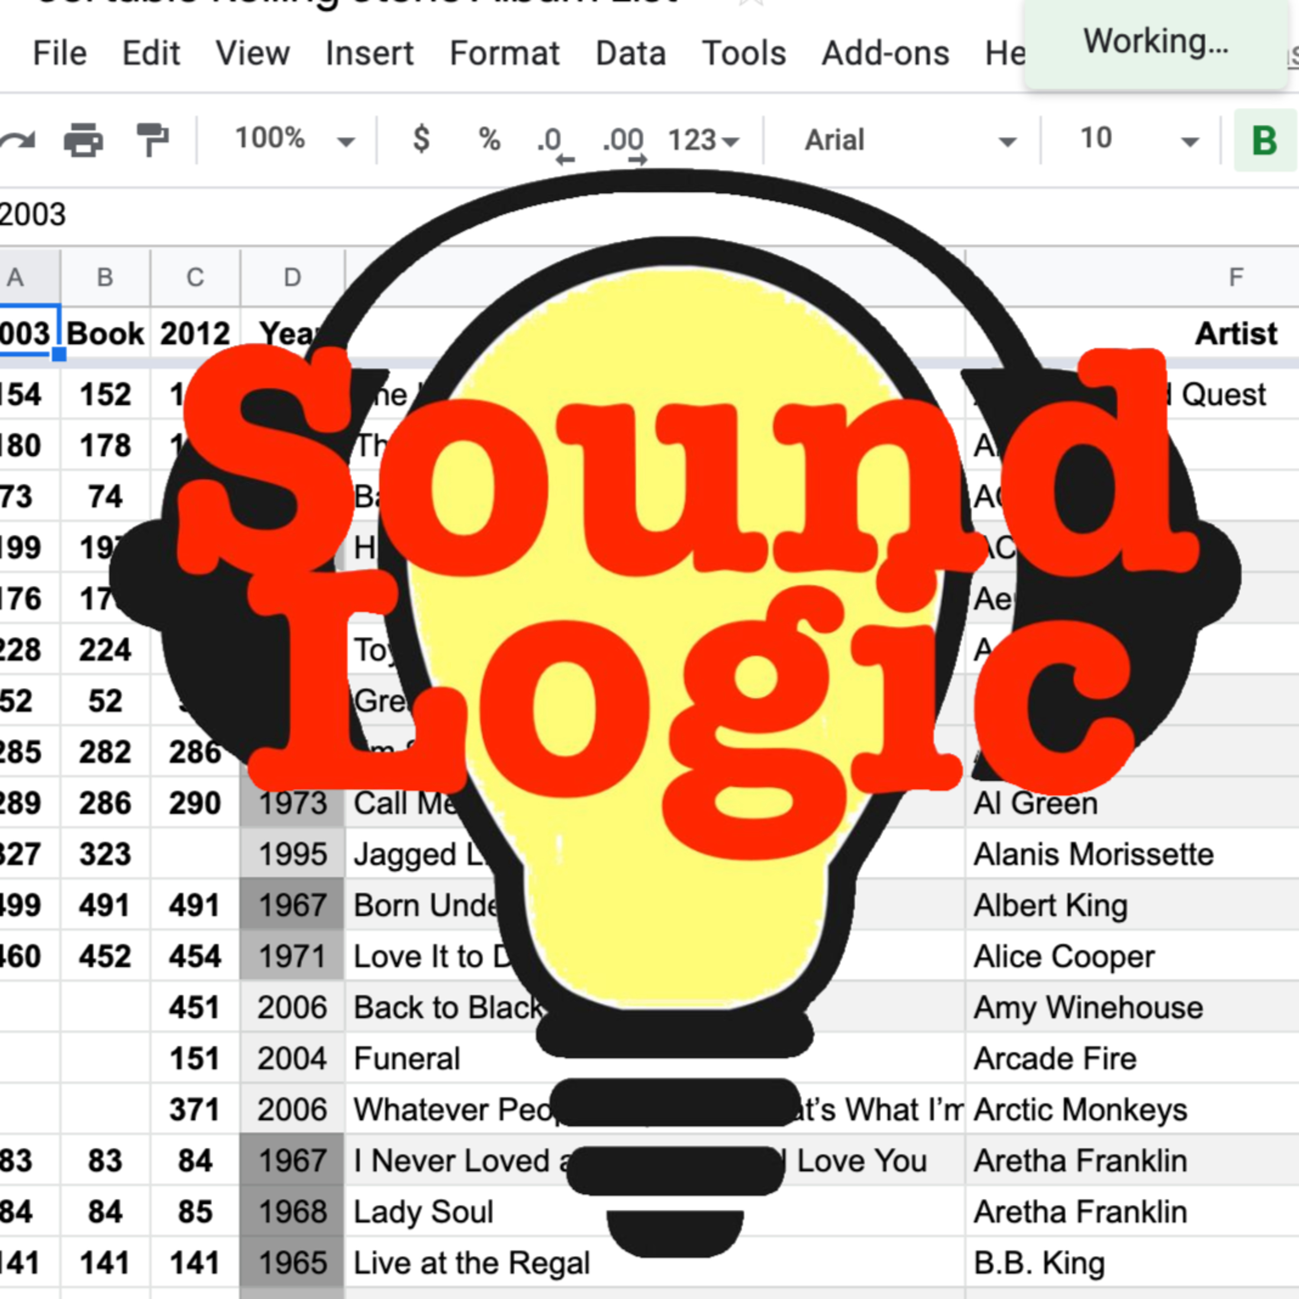1299x1299 pixels.
Task: Open the Add-ons menu
Action: tap(885, 53)
